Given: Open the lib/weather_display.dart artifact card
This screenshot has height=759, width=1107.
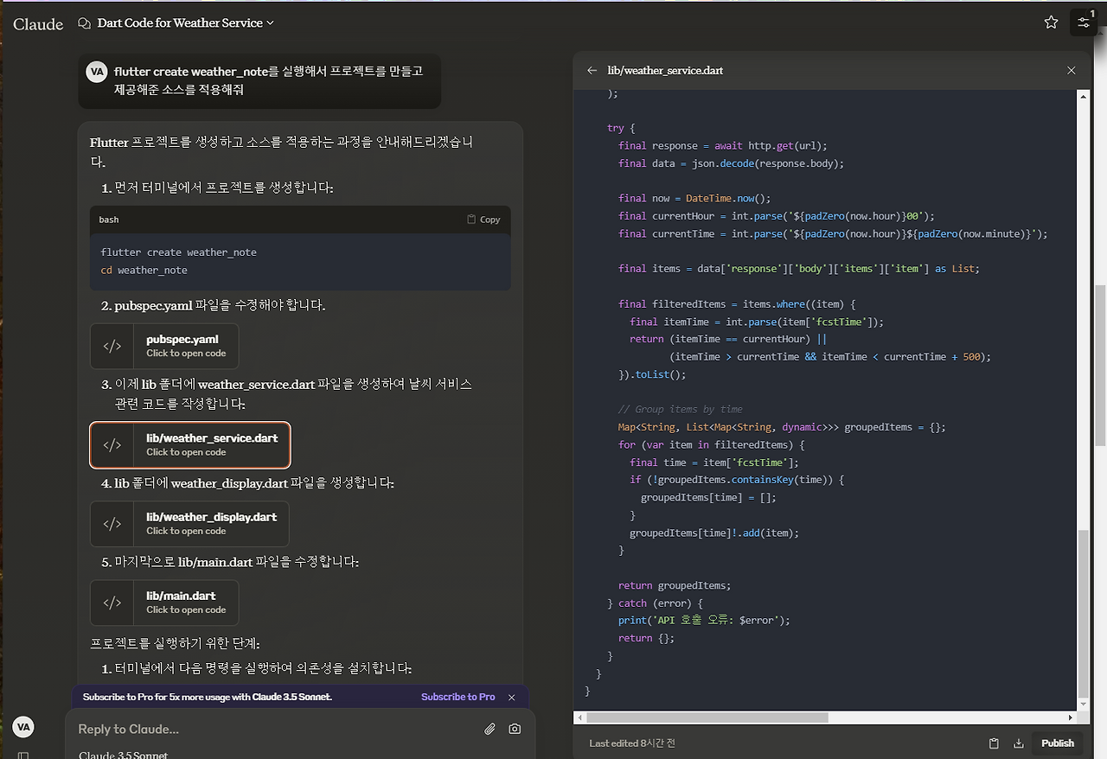Looking at the screenshot, I should pos(189,523).
